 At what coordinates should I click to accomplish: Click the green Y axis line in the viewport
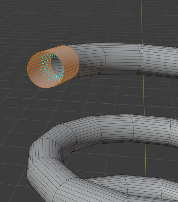coord(143,89)
